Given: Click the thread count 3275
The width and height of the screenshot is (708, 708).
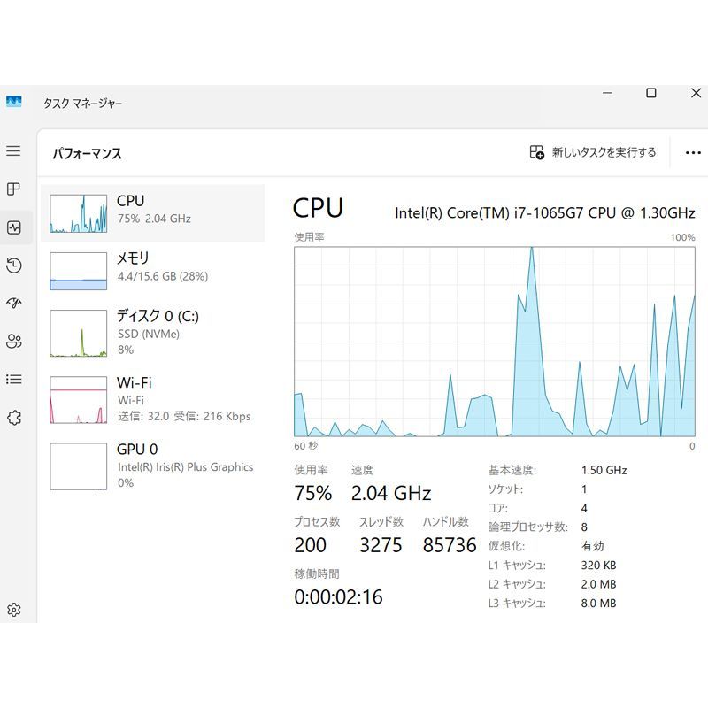Looking at the screenshot, I should 381,545.
